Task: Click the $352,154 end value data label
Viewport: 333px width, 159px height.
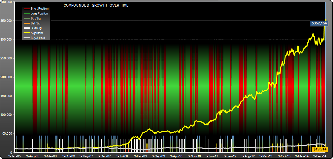Action: pyautogui.click(x=319, y=23)
